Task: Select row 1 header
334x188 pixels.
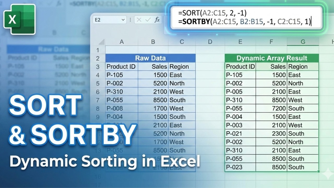Action: [98, 50]
